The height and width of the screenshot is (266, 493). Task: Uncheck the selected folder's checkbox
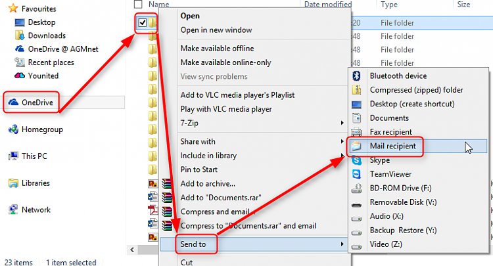pos(143,22)
